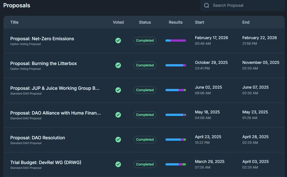Image resolution: width=287 pixels, height=177 pixels.
Task: Click the search magnifier icon
Action: (206, 5)
